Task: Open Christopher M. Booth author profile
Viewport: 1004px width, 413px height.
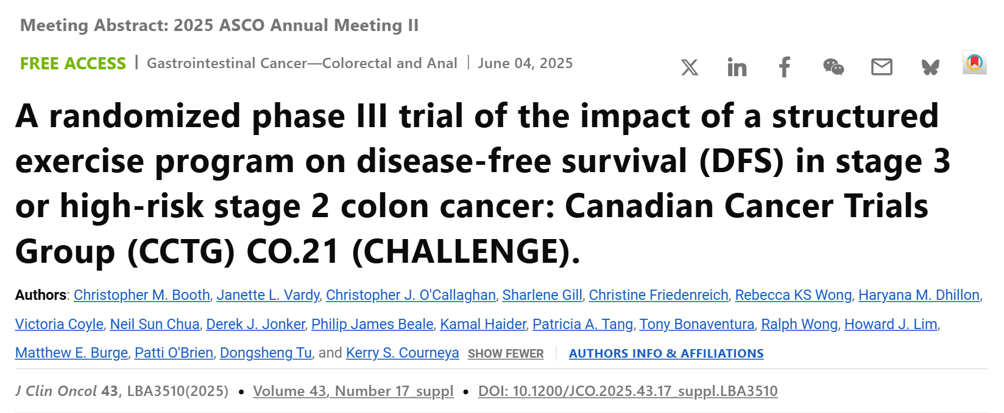Action: 142,295
